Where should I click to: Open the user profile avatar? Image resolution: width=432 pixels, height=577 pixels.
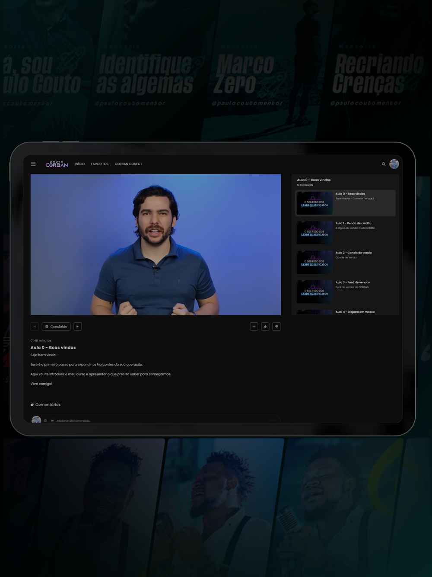[394, 164]
